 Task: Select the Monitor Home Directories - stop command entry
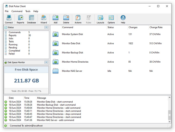59,114
